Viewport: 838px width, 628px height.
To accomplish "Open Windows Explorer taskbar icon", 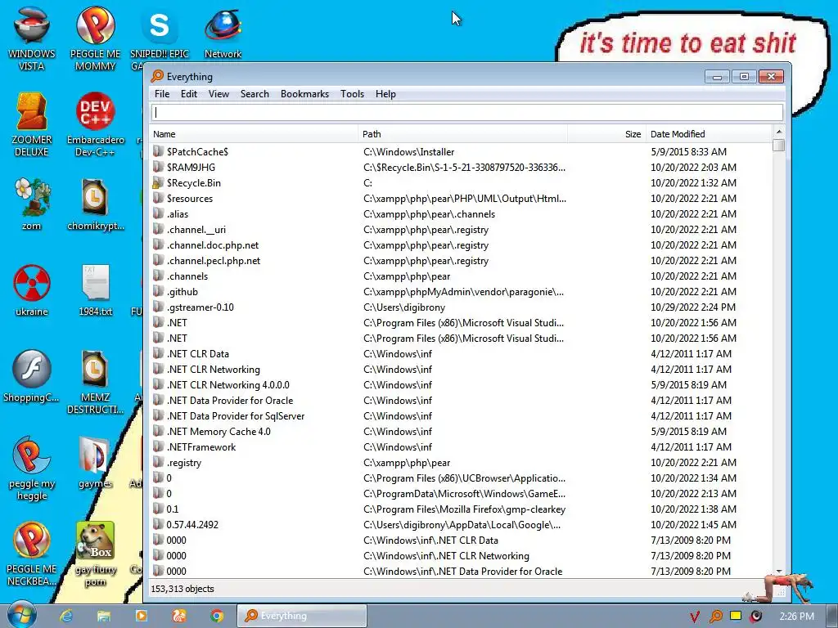I will coord(103,616).
